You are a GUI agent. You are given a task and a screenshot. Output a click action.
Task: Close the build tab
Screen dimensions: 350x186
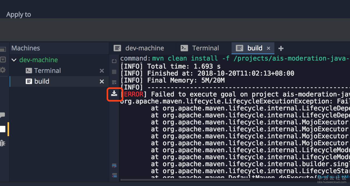[x=269, y=49]
